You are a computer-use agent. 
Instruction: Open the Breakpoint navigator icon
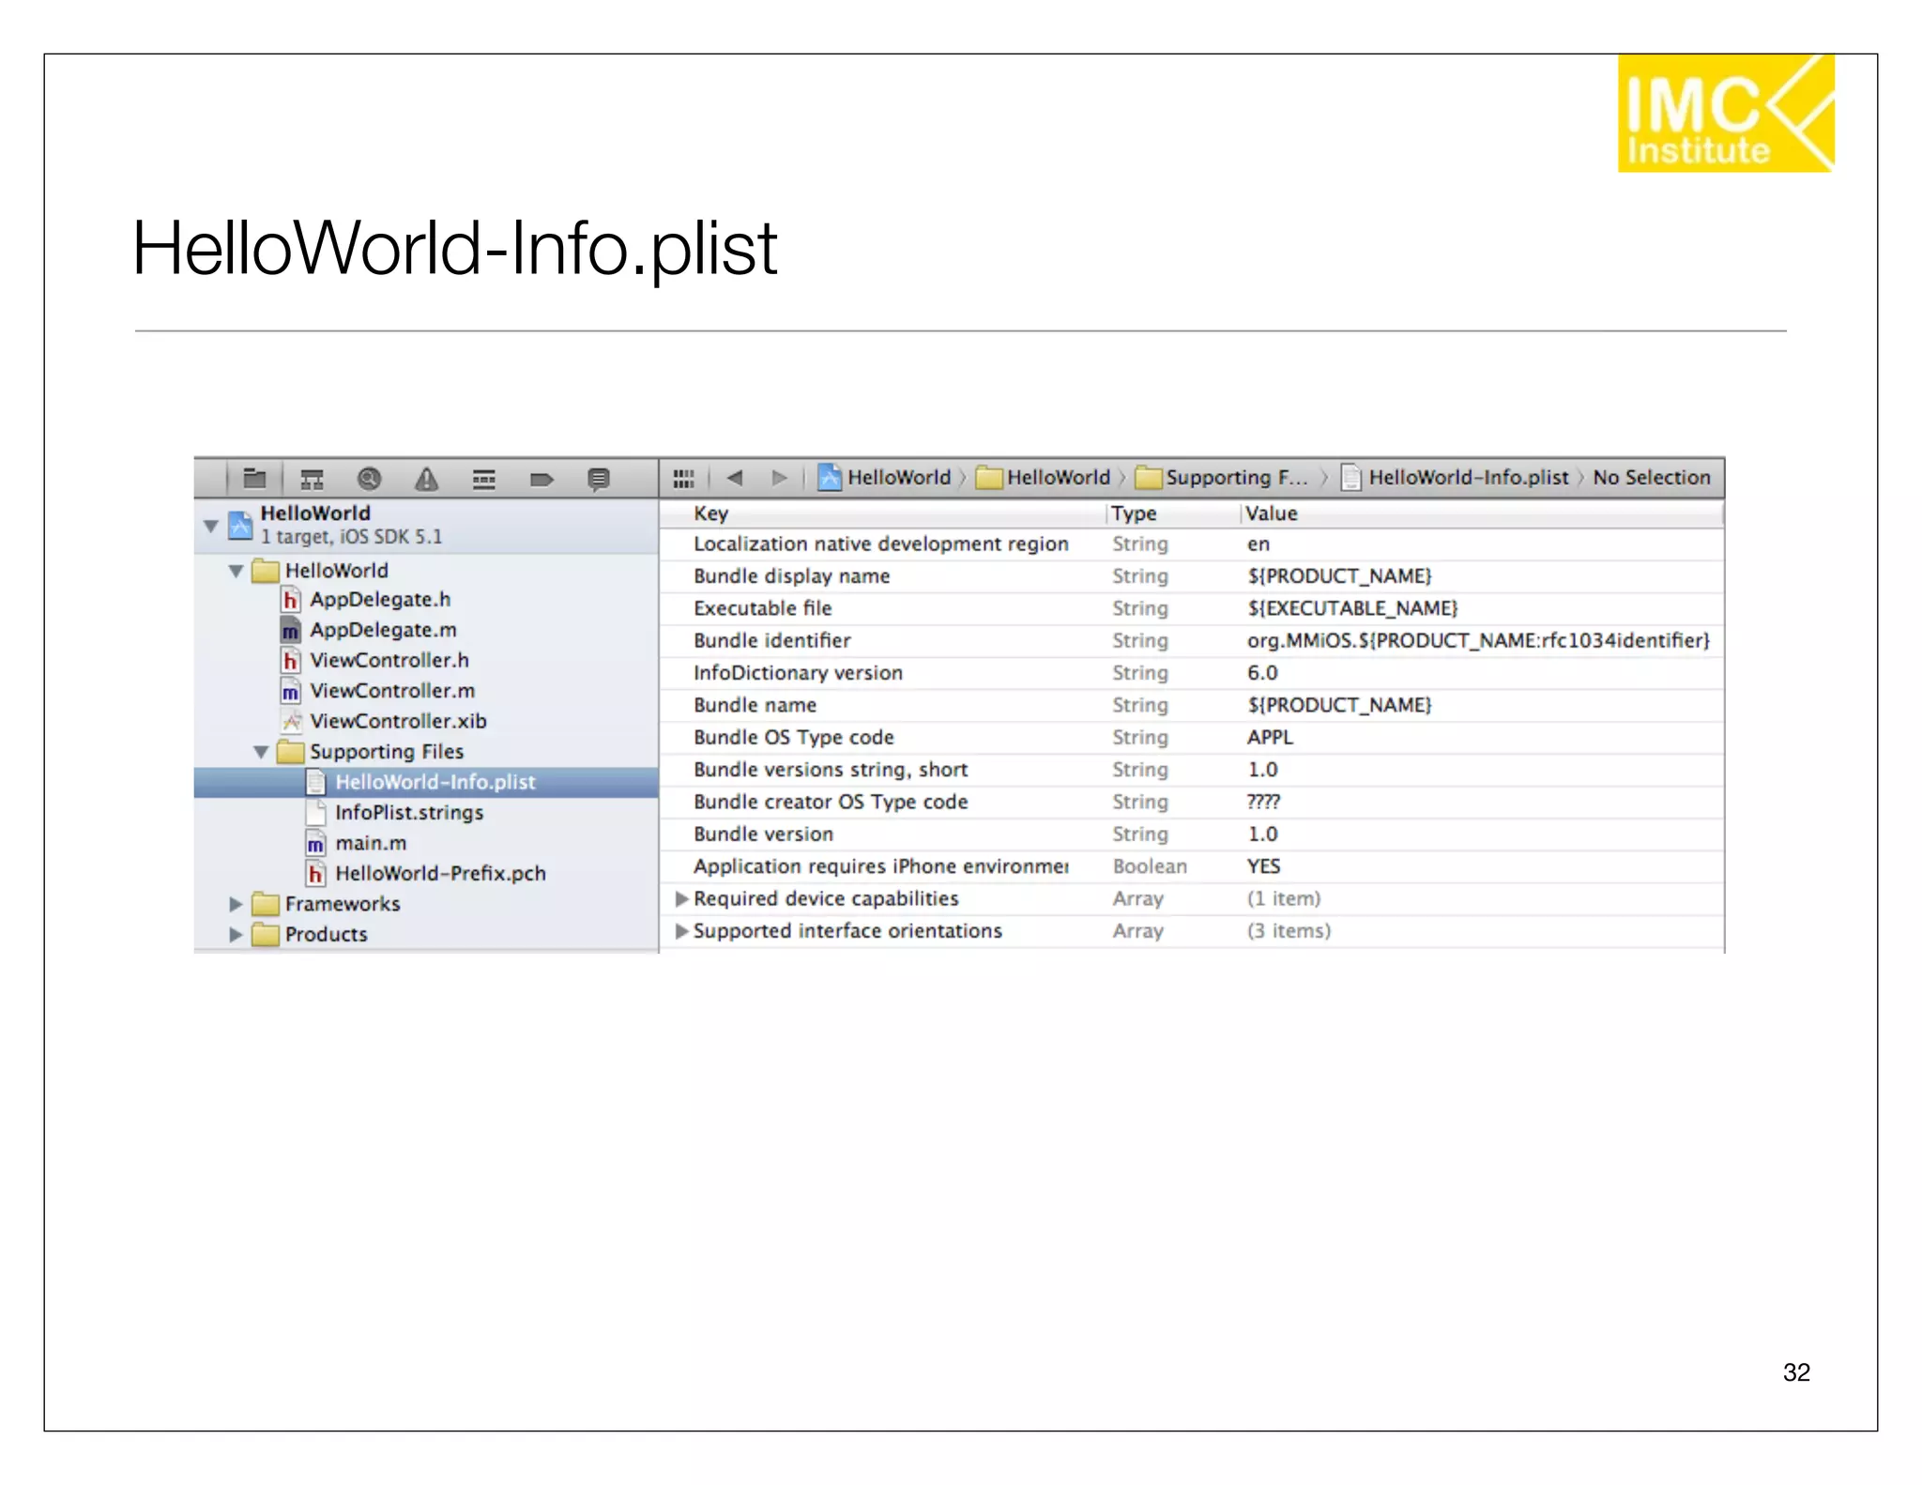(542, 480)
